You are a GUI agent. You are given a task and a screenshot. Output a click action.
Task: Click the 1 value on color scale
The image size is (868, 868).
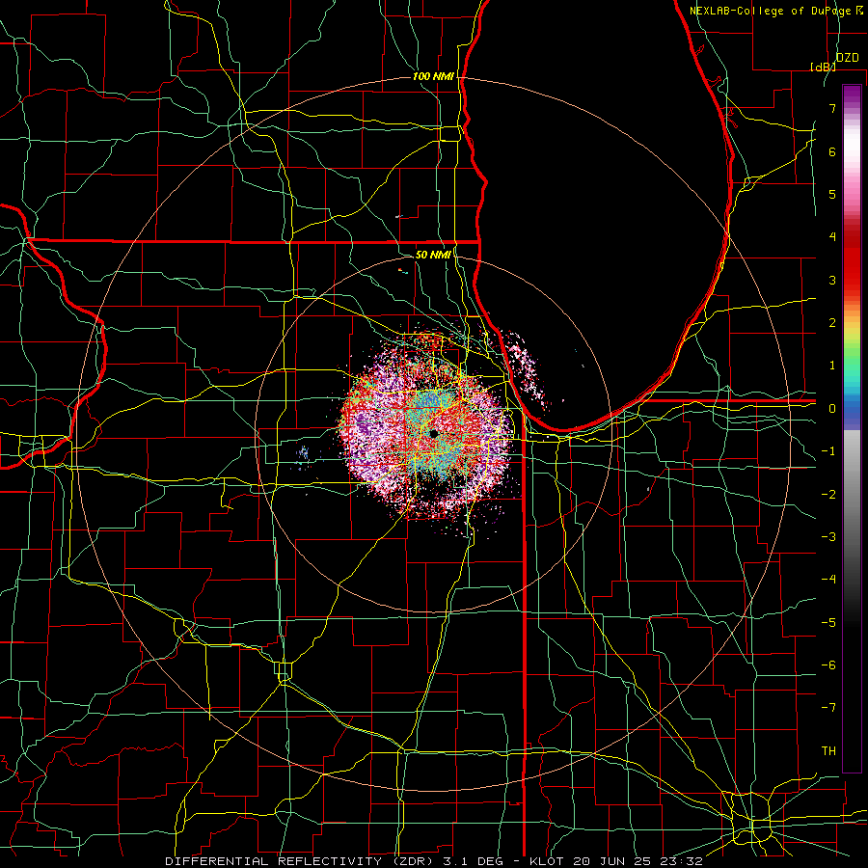click(832, 366)
